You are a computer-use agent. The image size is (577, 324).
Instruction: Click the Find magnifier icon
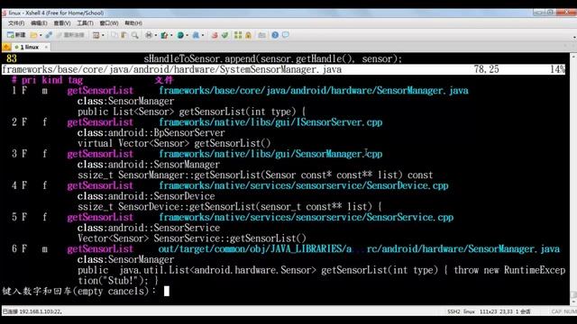click(x=134, y=35)
